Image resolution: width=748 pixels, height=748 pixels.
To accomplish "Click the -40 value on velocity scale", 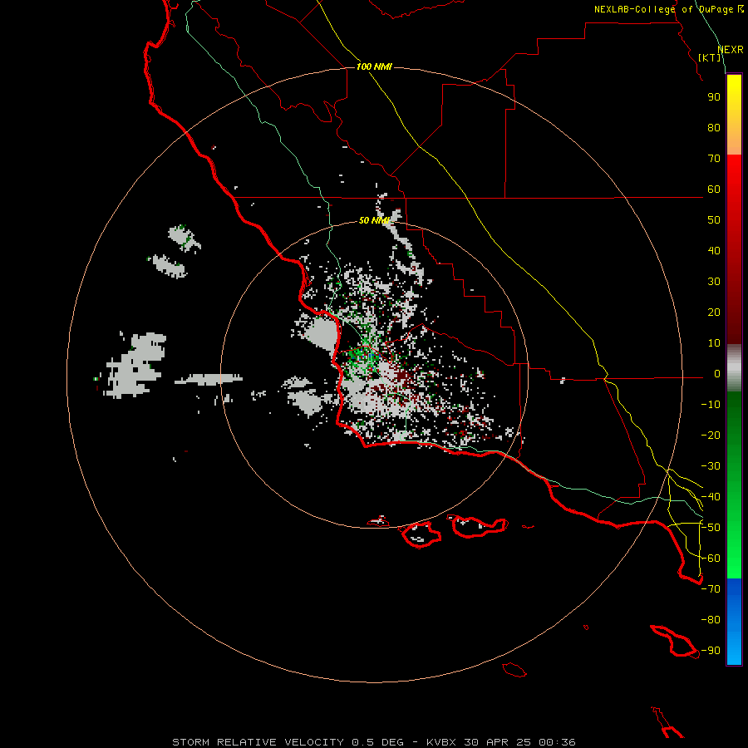I will pyautogui.click(x=711, y=497).
